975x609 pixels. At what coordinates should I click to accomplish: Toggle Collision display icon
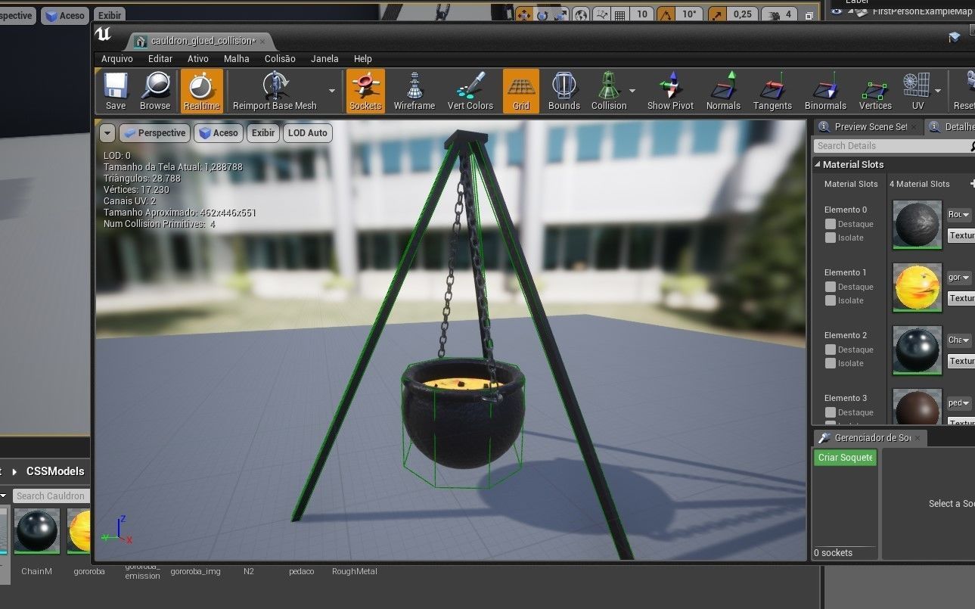coord(608,92)
